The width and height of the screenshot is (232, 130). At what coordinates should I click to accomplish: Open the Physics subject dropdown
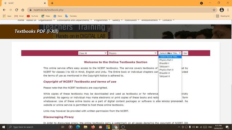[x=133, y=53]
